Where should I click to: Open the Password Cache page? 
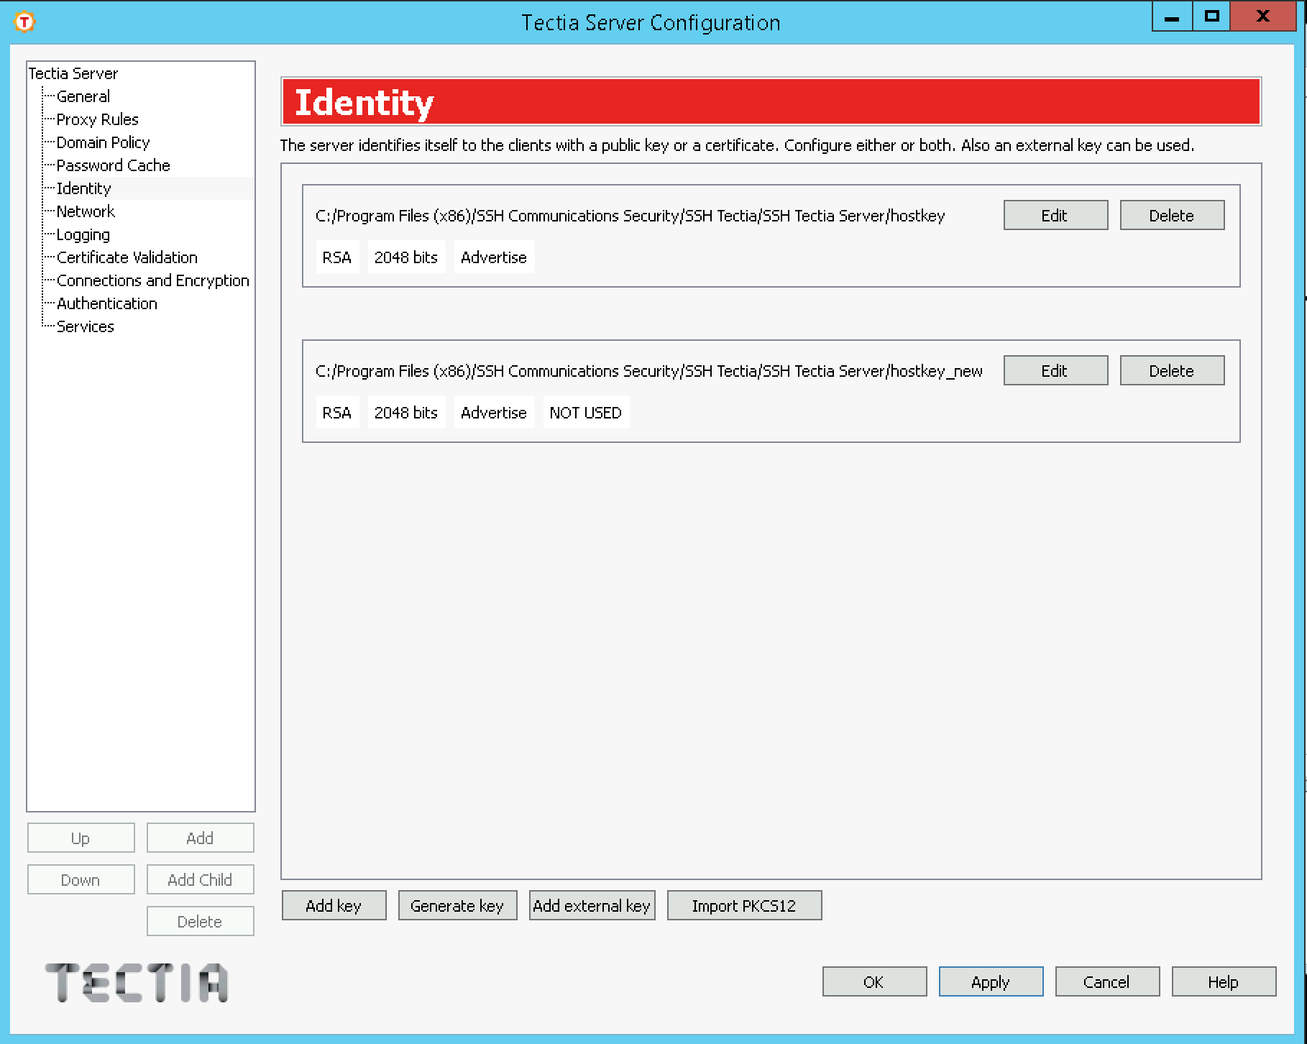pyautogui.click(x=114, y=165)
